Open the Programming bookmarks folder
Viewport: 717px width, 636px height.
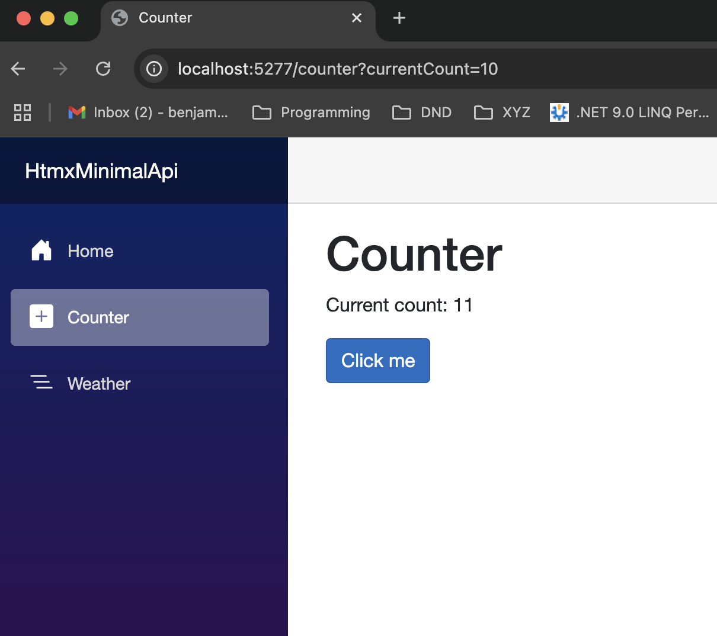(x=311, y=113)
